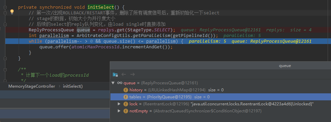Click the field icon beside history
This screenshot has width=331, height=122.
coord(126,90)
